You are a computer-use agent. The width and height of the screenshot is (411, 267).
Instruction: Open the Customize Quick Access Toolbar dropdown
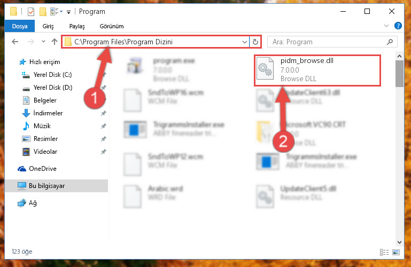(68, 12)
